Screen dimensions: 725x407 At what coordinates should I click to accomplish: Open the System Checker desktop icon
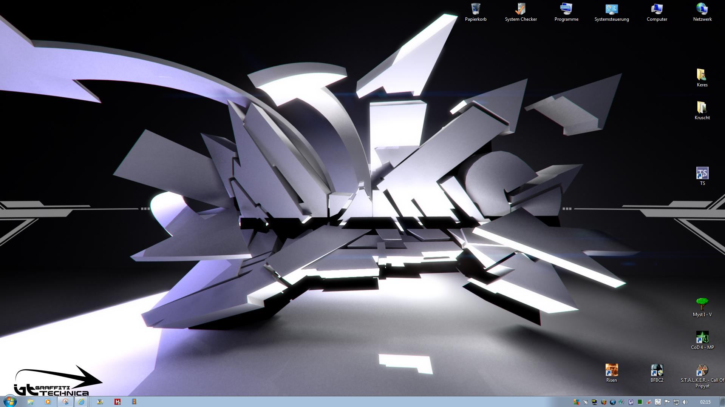pyautogui.click(x=521, y=12)
